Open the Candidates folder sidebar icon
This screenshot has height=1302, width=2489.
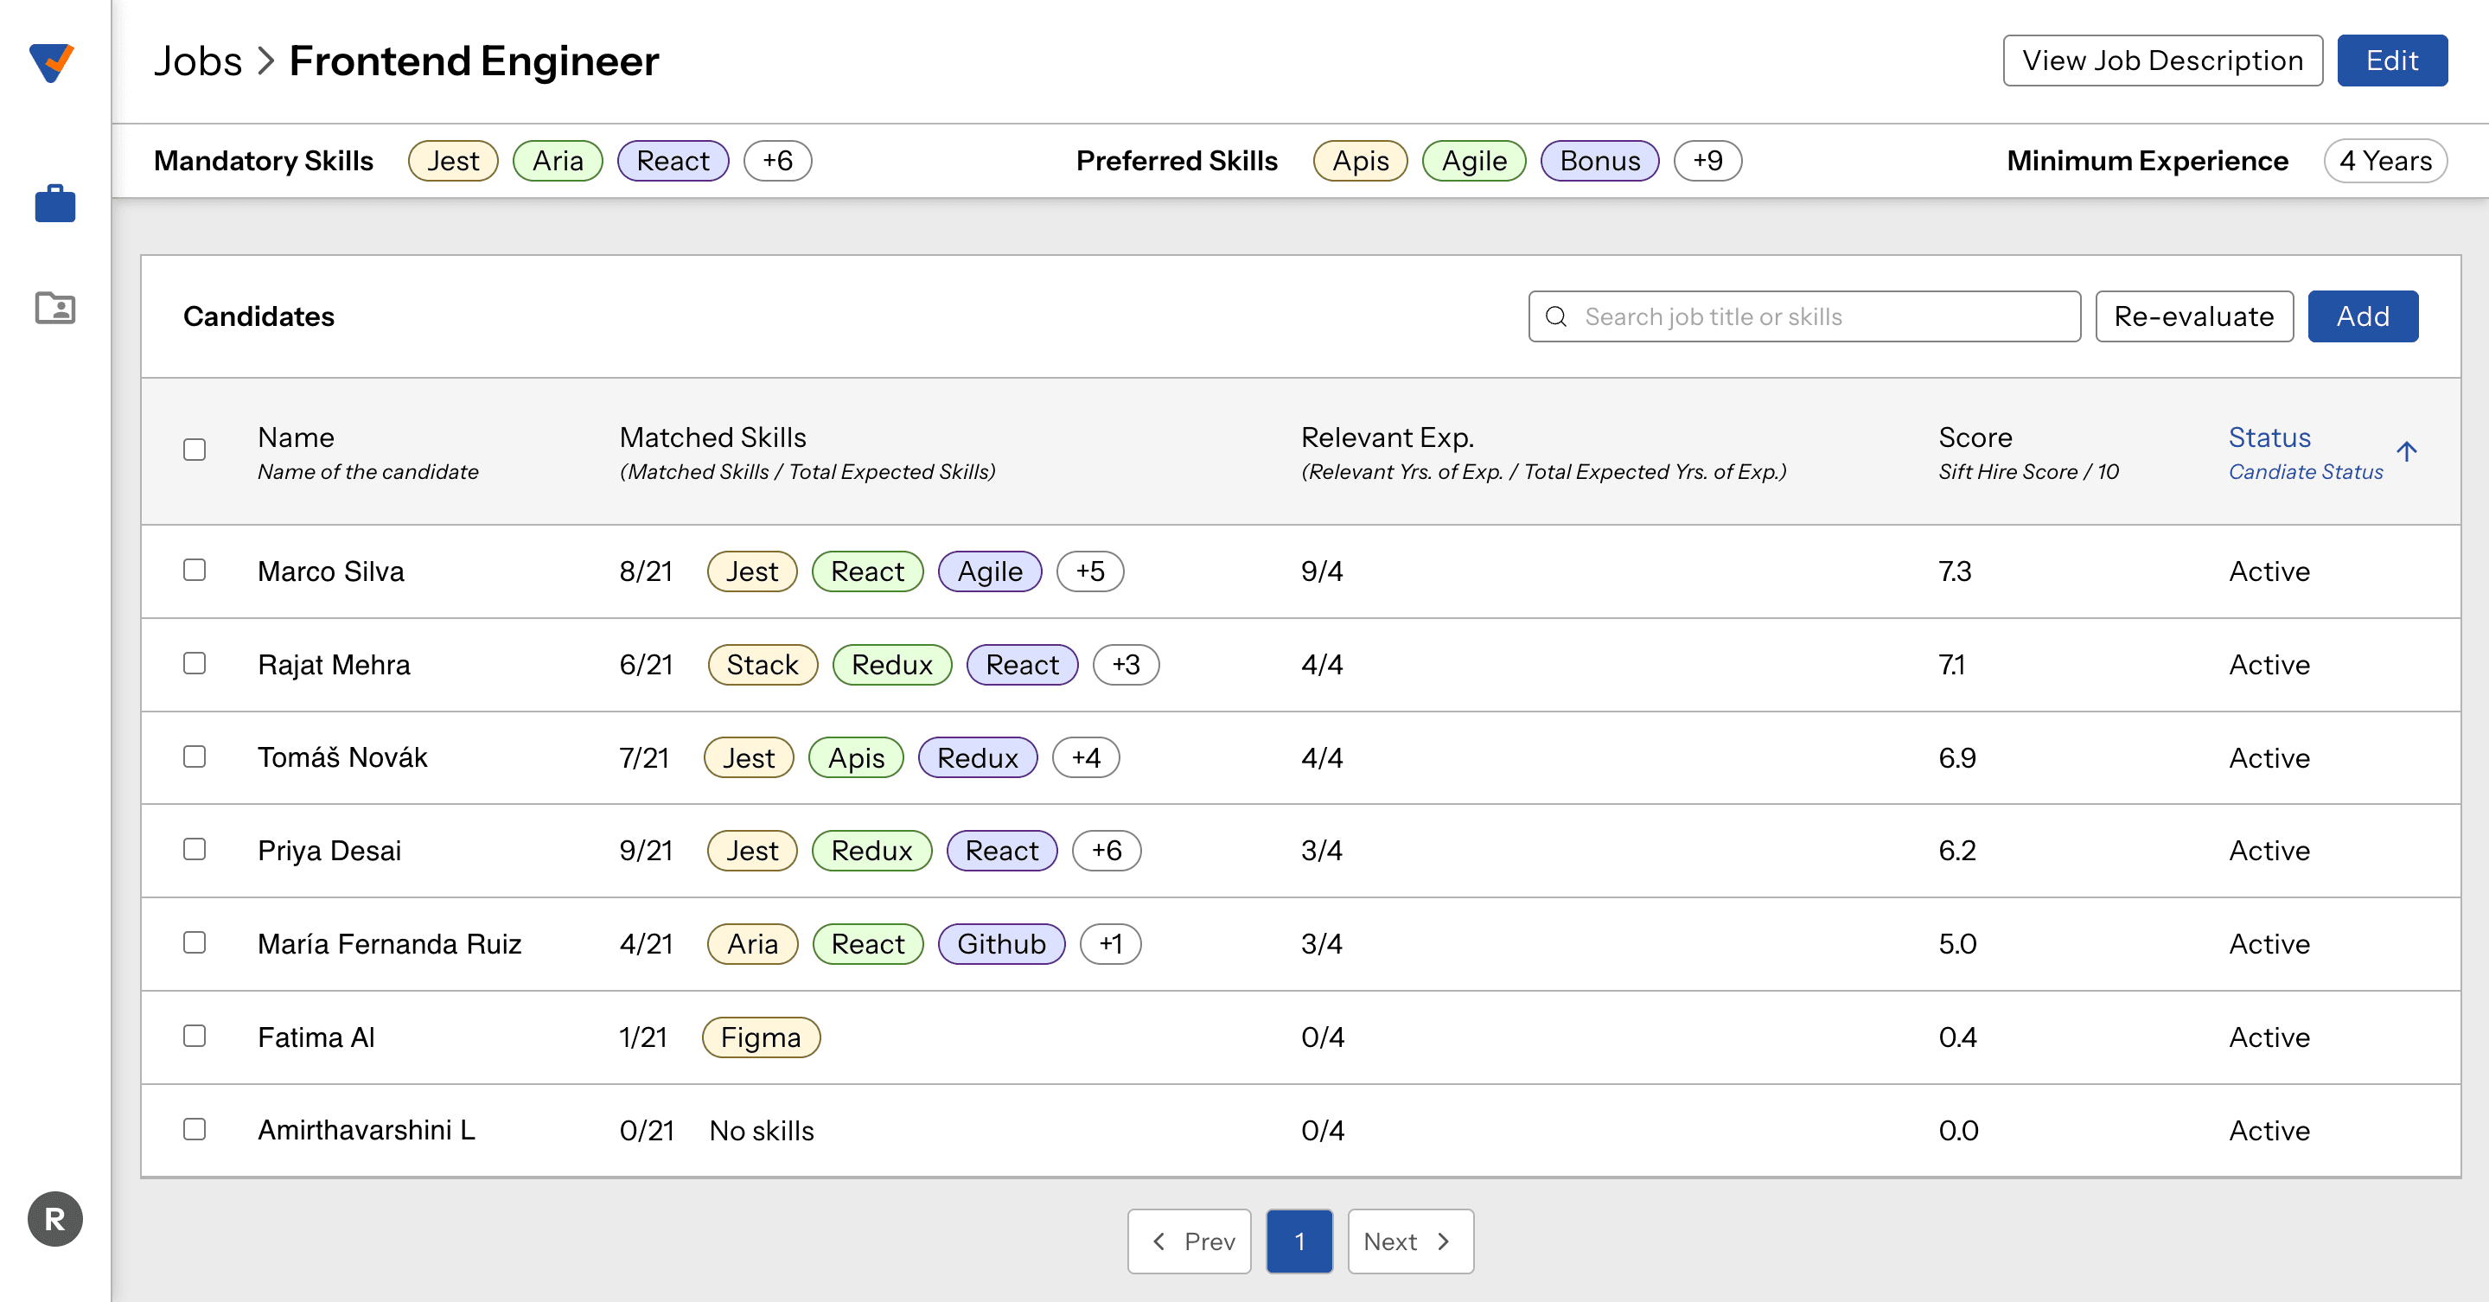[x=55, y=308]
